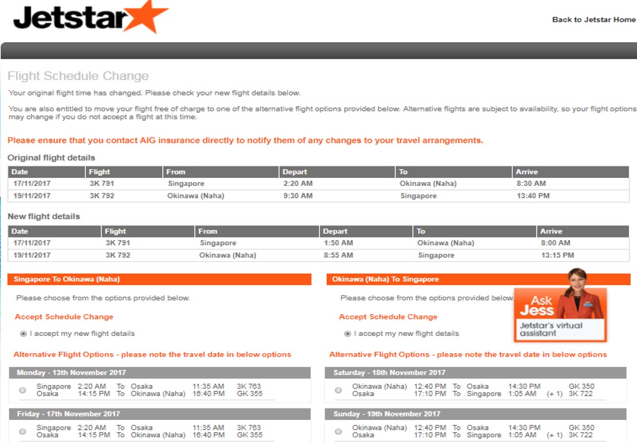The height and width of the screenshot is (443, 637).
Task: Click the right Alternative Flight Options note
Action: pyautogui.click(x=468, y=354)
